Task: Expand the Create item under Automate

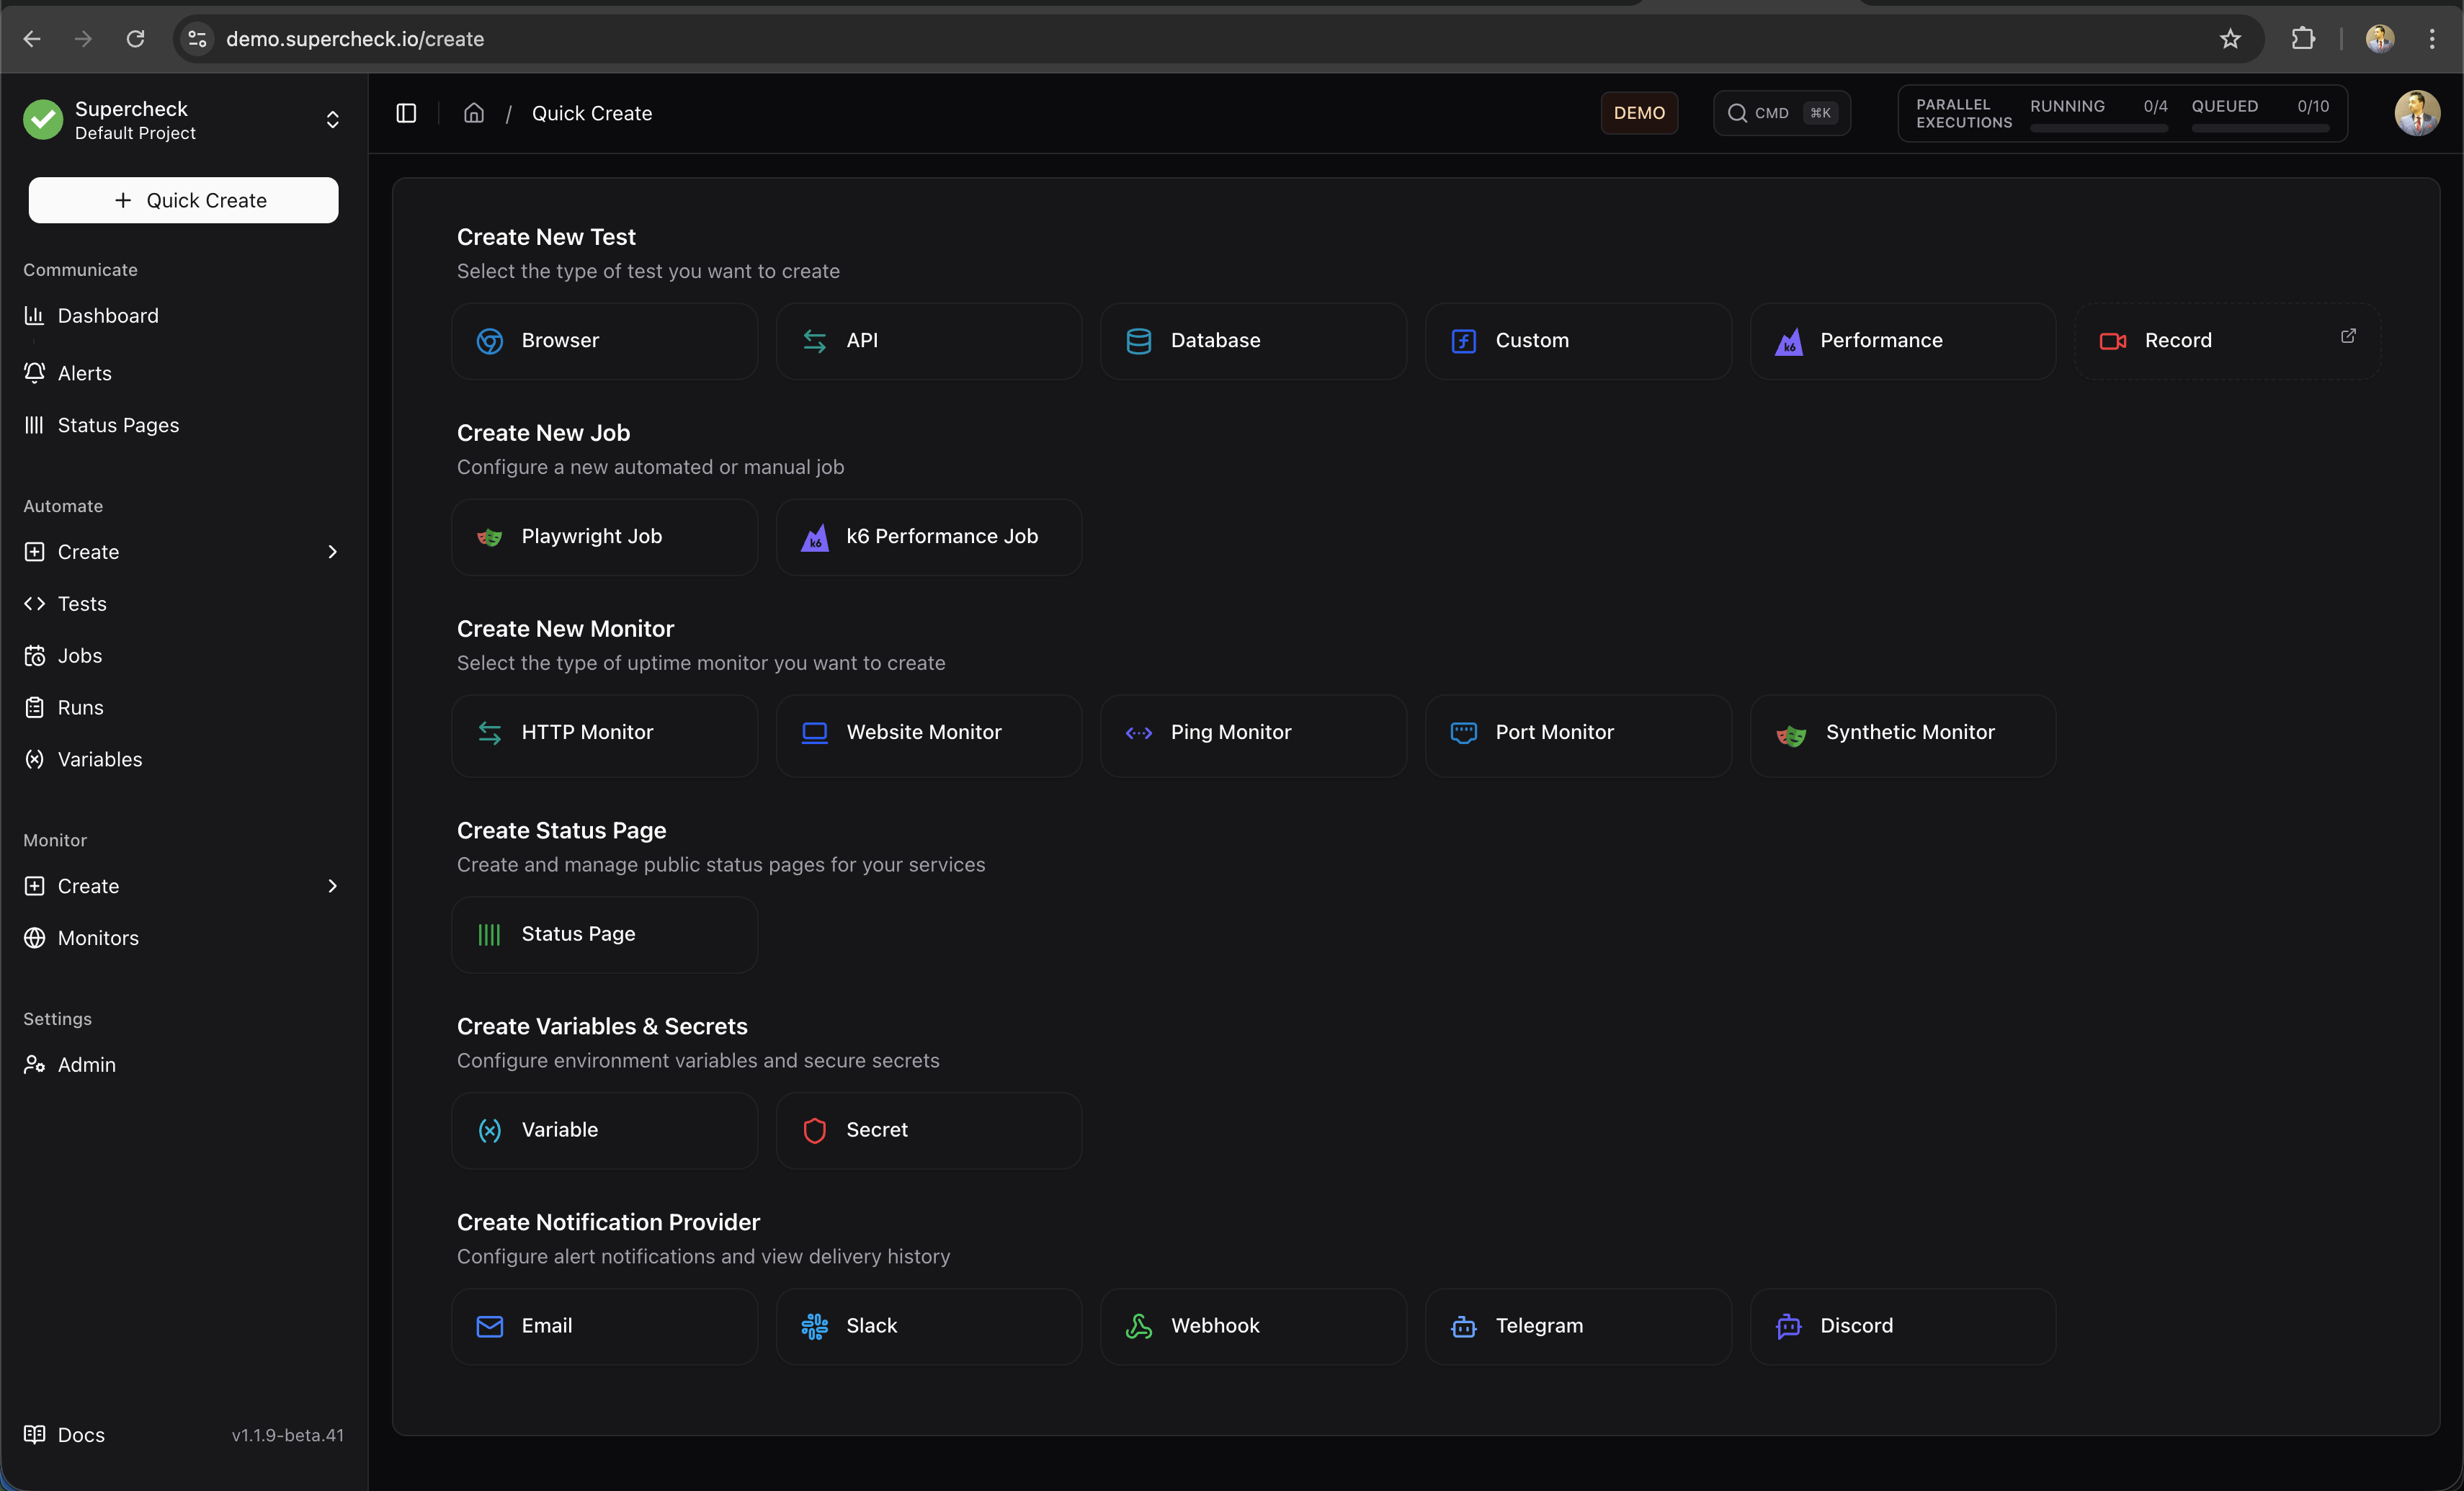Action: pyautogui.click(x=332, y=551)
